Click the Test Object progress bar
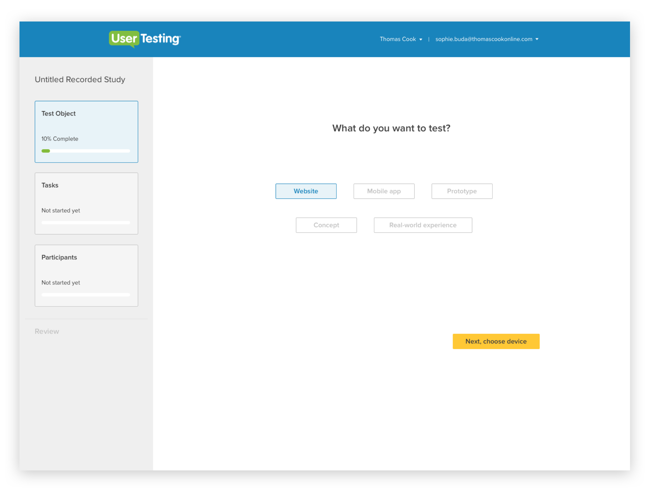 coord(86,151)
